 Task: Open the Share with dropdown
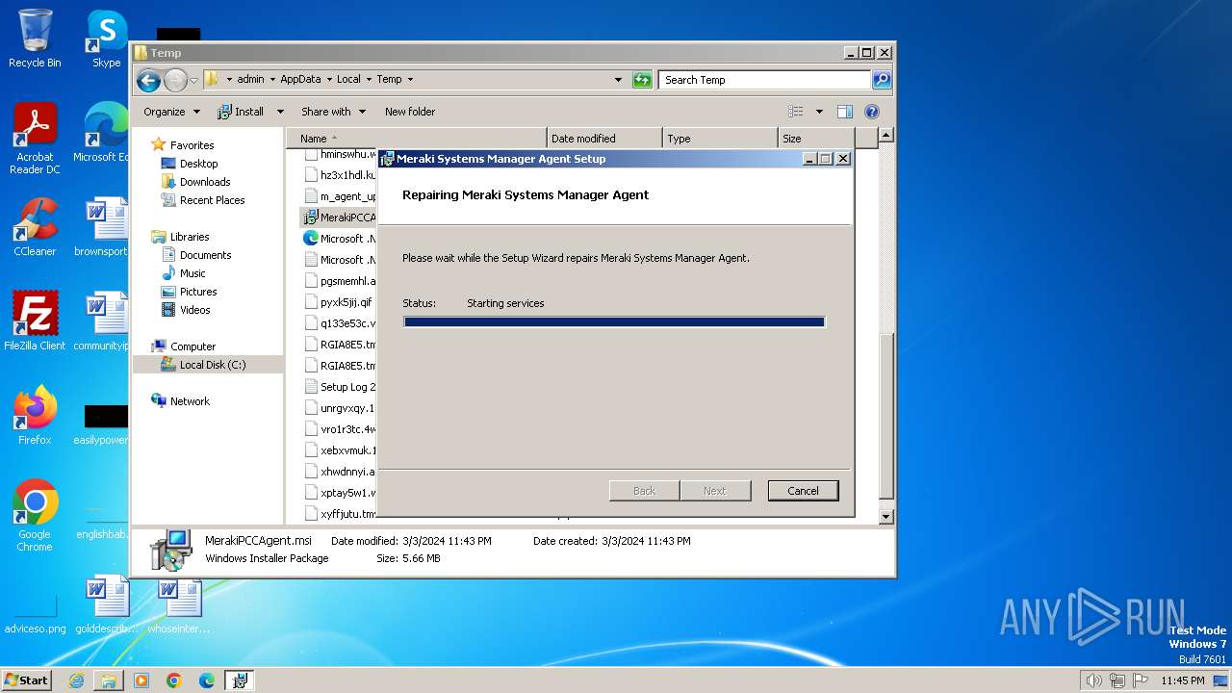(333, 112)
